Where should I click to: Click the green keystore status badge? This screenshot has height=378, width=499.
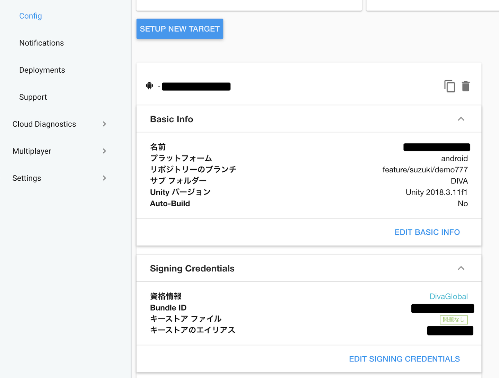[x=454, y=319]
